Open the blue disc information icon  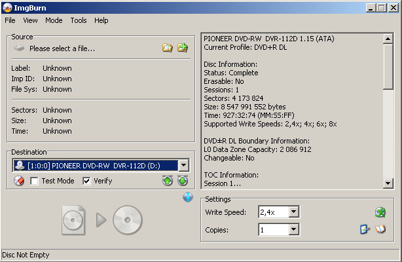tap(188, 197)
